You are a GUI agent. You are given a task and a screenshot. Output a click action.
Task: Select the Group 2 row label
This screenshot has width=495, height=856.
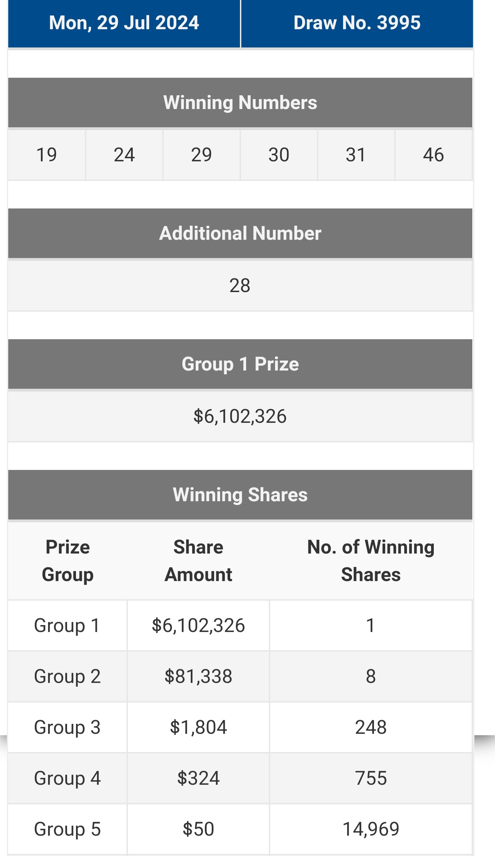[x=67, y=676]
